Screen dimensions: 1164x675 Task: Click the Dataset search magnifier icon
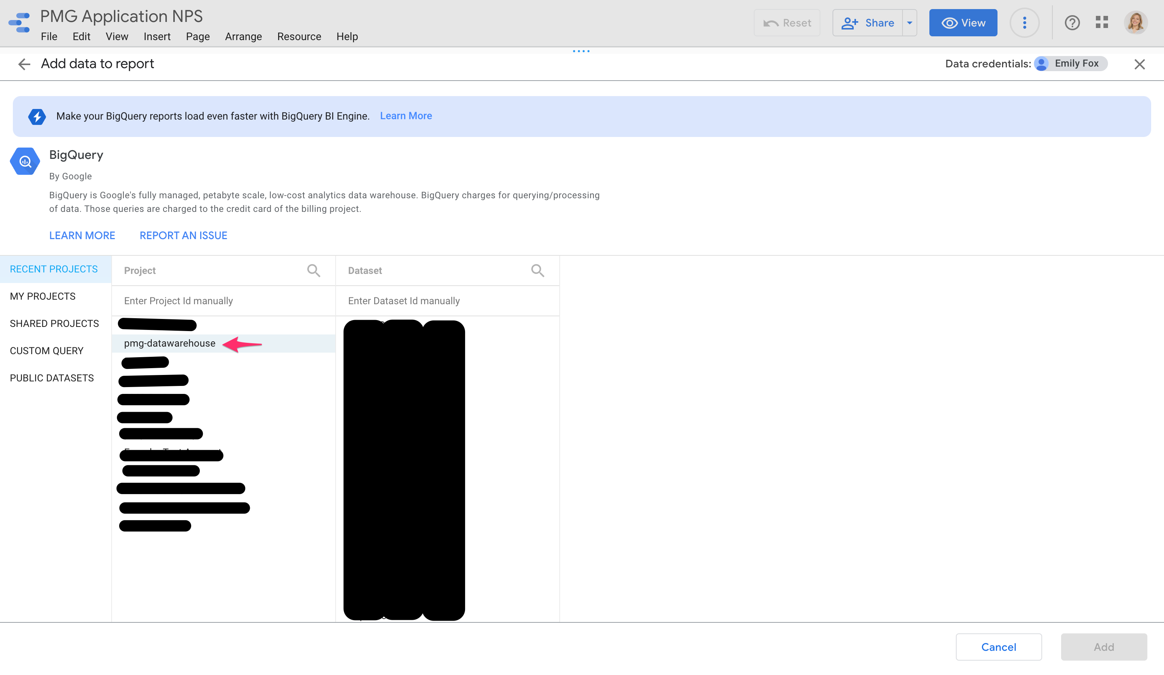[x=537, y=271]
